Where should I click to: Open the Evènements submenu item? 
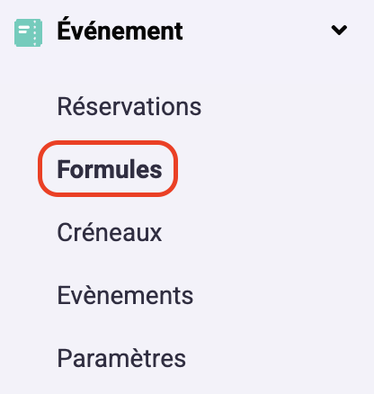[125, 295]
